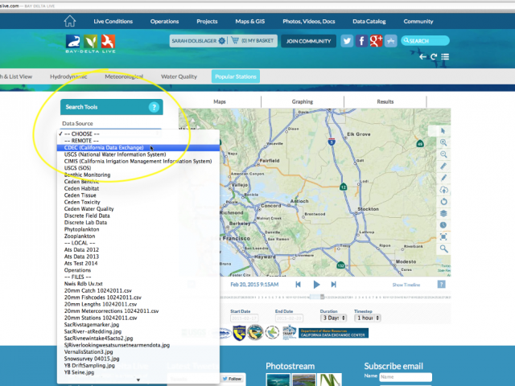Click the map cloud upload icon
Viewport: 515px width, 386px height.
point(443,190)
